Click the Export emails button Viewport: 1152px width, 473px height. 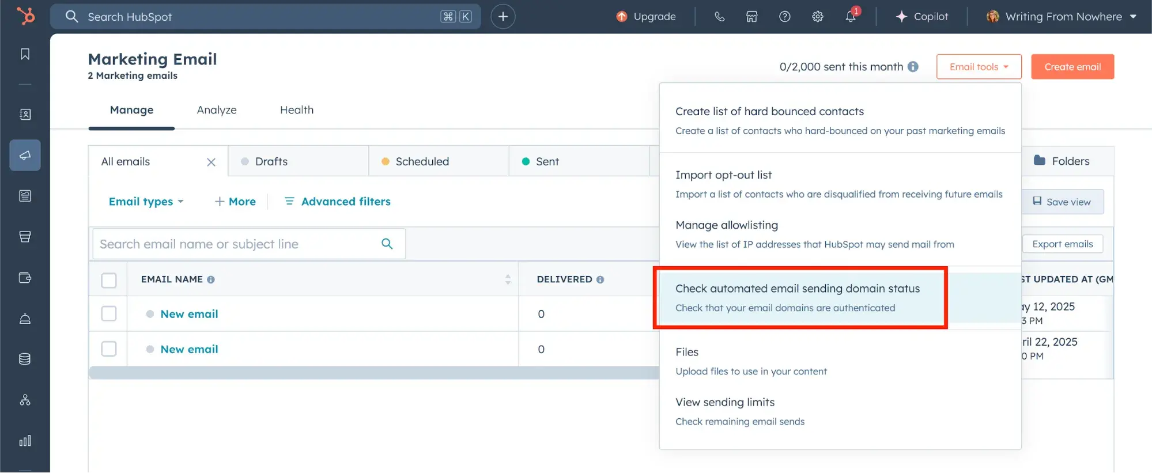click(x=1062, y=244)
